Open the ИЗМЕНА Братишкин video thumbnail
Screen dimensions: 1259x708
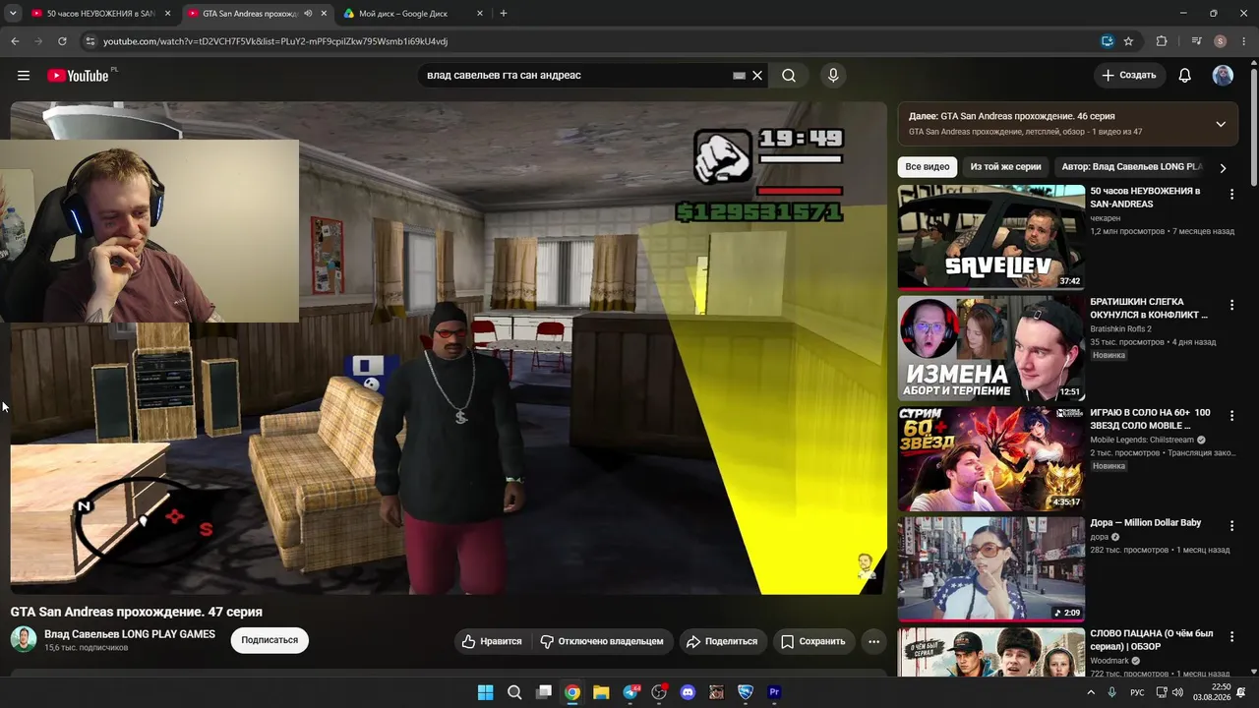pyautogui.click(x=991, y=347)
